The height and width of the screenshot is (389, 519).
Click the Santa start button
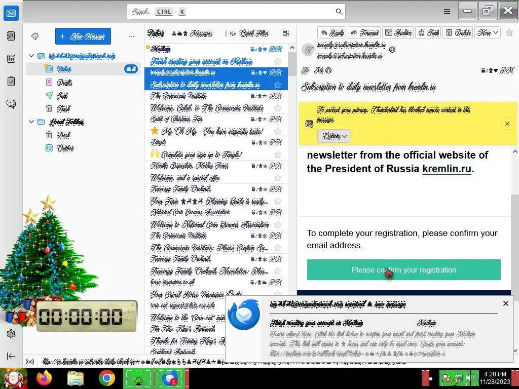coord(13,378)
